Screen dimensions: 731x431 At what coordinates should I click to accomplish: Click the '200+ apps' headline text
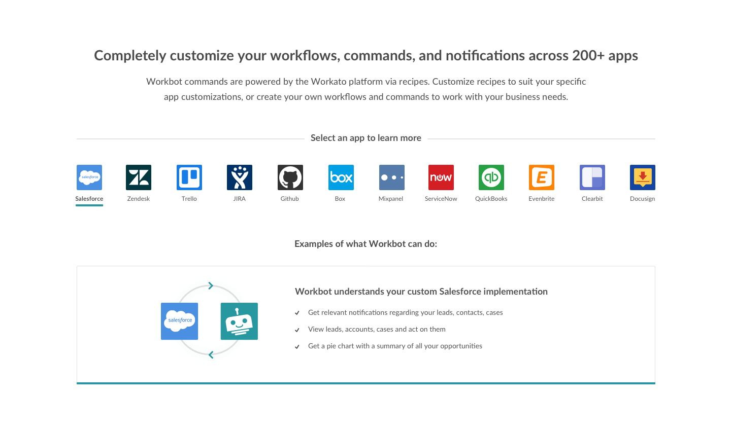click(x=605, y=55)
